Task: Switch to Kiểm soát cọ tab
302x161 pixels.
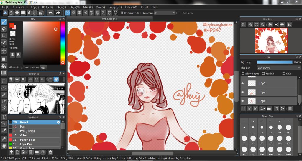Action: (x=16, y=68)
